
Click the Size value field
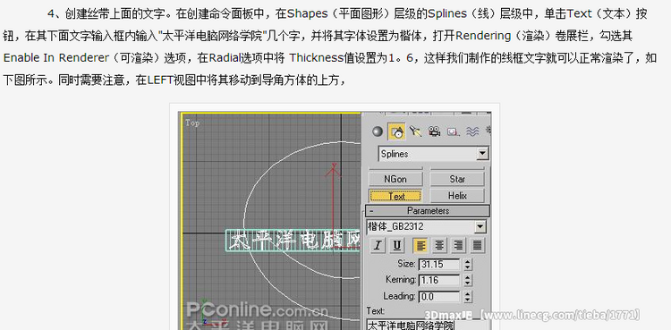[439, 264]
